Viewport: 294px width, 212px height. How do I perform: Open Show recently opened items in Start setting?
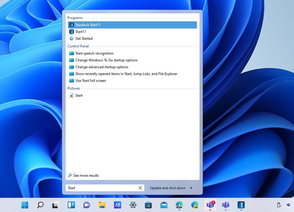click(132, 74)
